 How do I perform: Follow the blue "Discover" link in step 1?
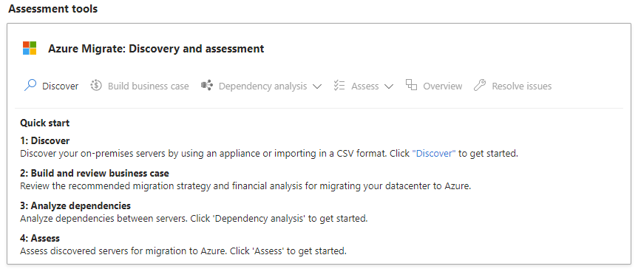coord(434,154)
